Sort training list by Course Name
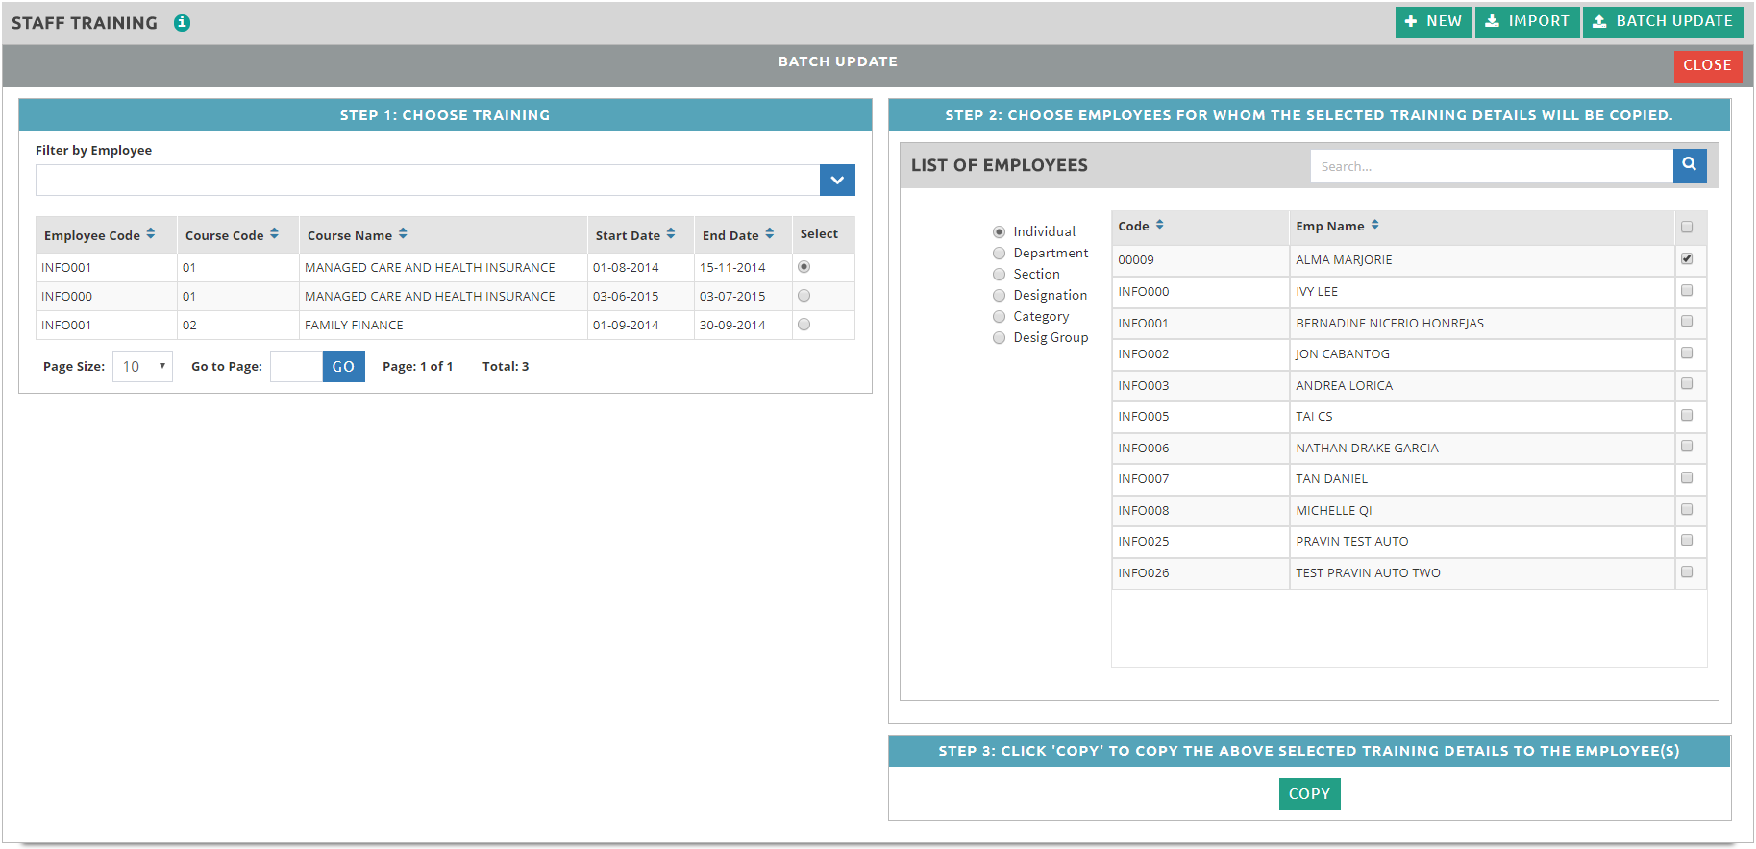 click(x=403, y=234)
